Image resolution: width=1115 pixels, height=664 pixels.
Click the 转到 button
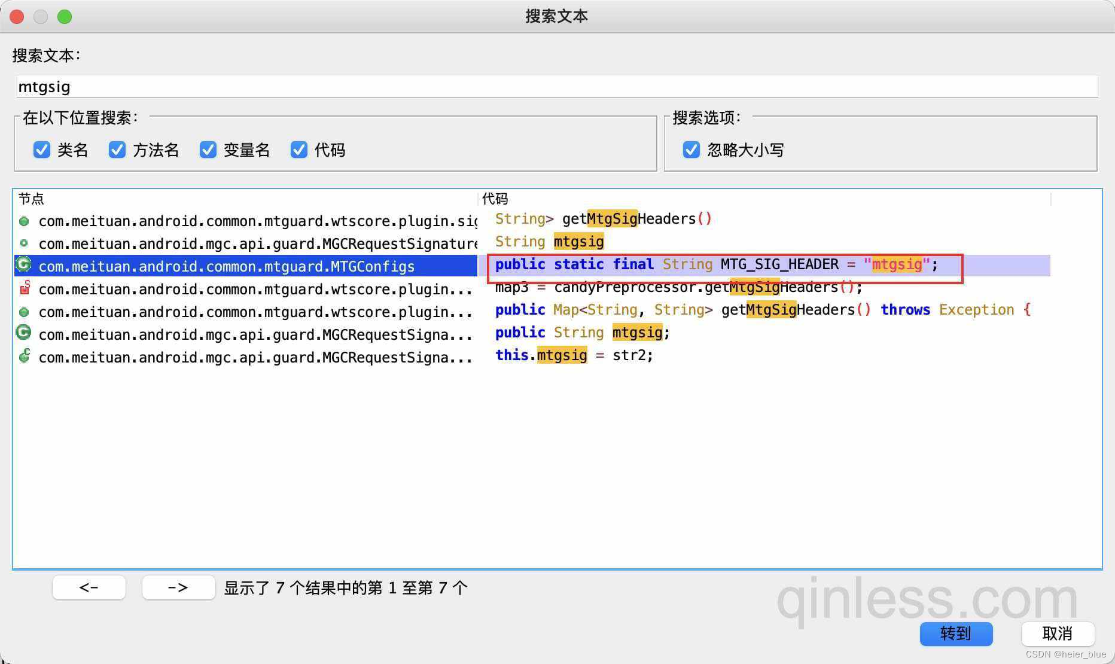pyautogui.click(x=956, y=633)
